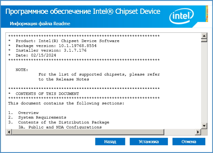The width and height of the screenshot is (213, 153).
Task: Click the horizontal scrollbar thumb
Action: [x=88, y=132]
